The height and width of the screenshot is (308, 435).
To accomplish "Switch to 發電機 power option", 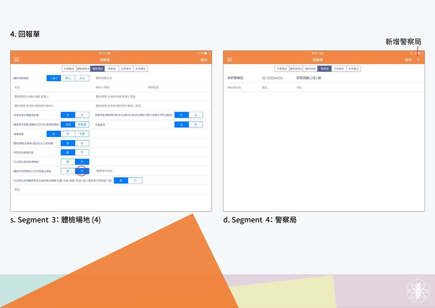I will [x=82, y=125].
